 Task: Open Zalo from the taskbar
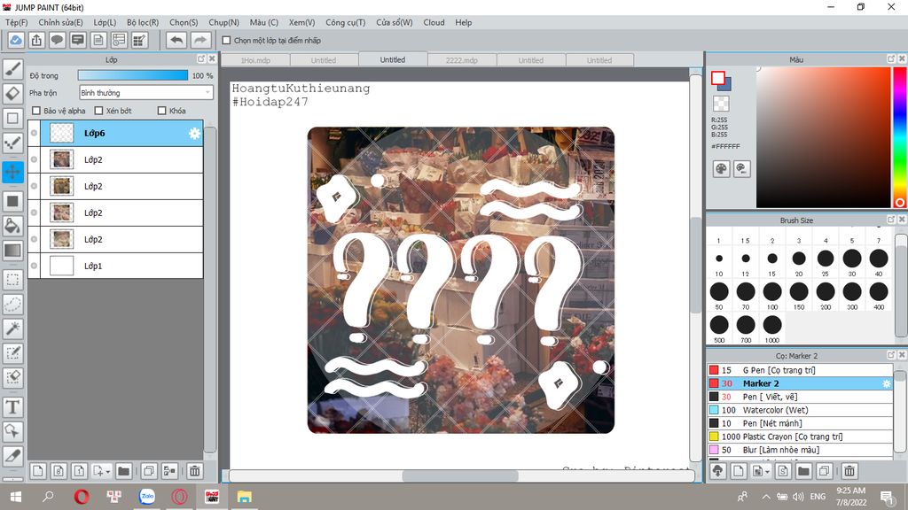[x=147, y=497]
